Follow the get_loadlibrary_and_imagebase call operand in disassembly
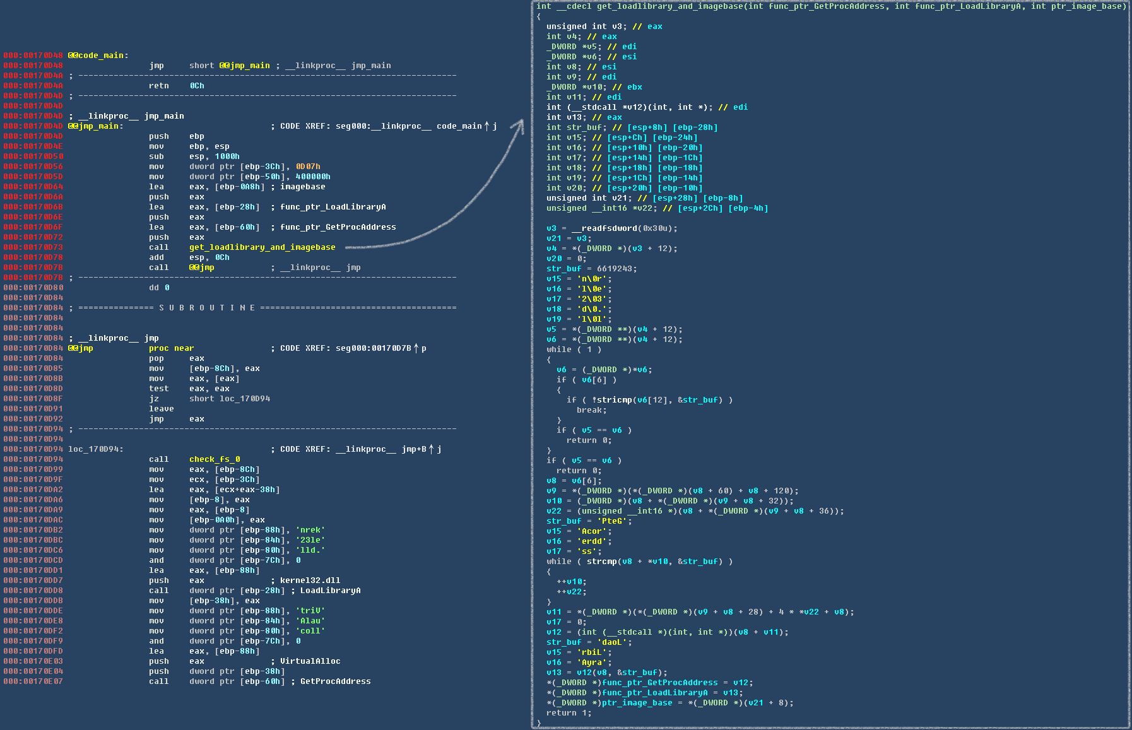This screenshot has height=730, width=1132. coord(262,247)
